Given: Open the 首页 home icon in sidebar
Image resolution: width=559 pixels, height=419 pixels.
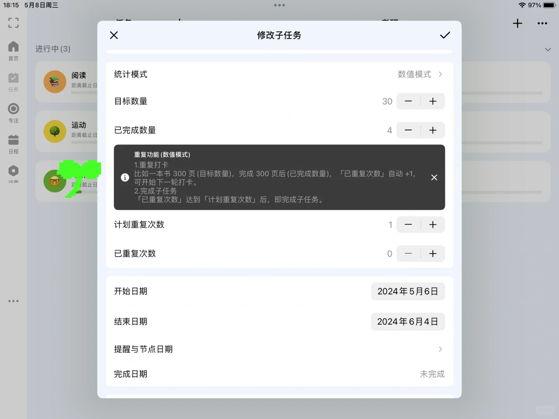Looking at the screenshot, I should (13, 49).
